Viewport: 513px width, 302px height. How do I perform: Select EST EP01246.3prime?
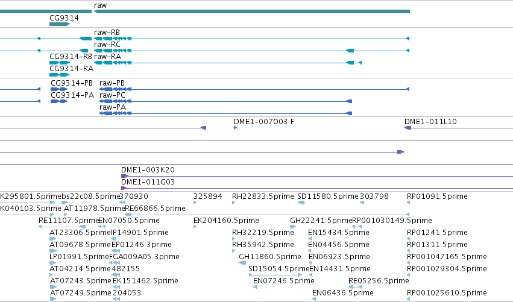tap(141, 245)
